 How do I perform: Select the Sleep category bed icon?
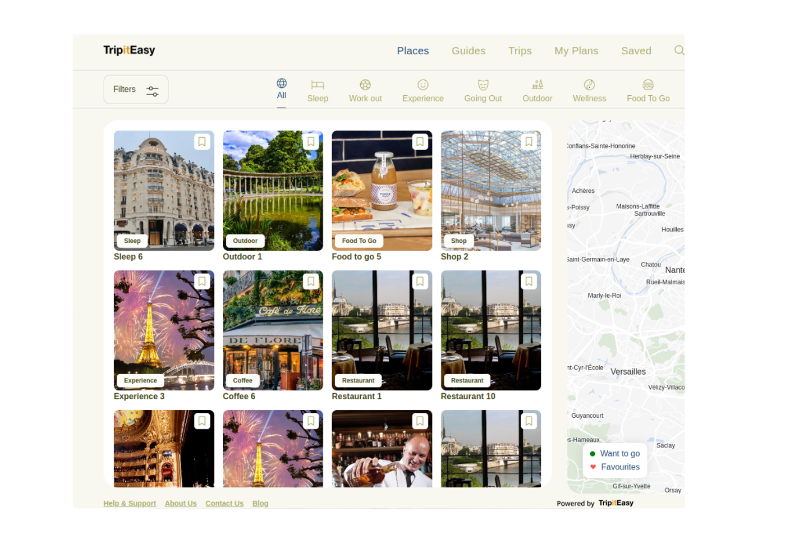[x=317, y=85]
